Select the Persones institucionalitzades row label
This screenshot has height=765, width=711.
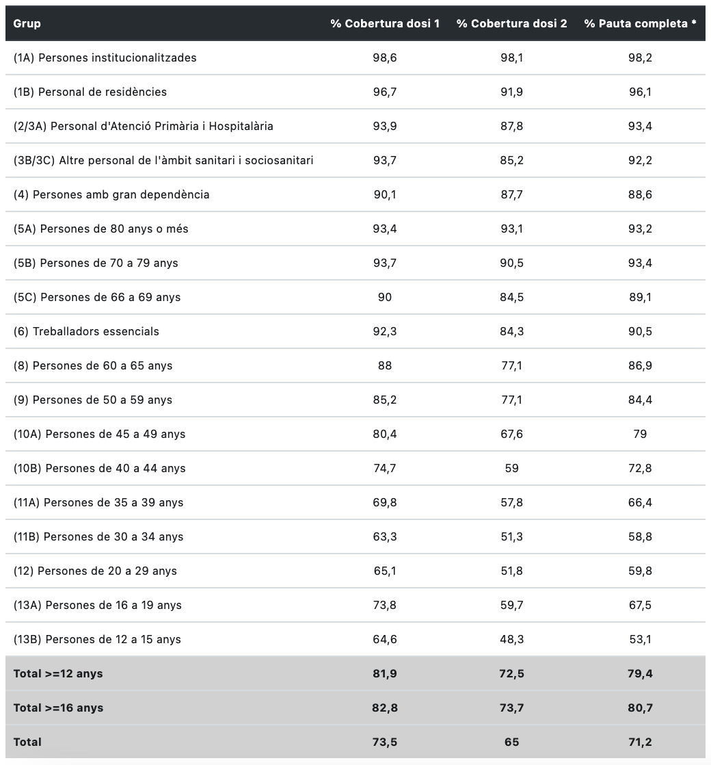105,58
